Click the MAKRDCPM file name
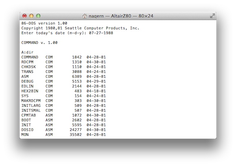The height and width of the screenshot is (166, 236). click(31, 101)
